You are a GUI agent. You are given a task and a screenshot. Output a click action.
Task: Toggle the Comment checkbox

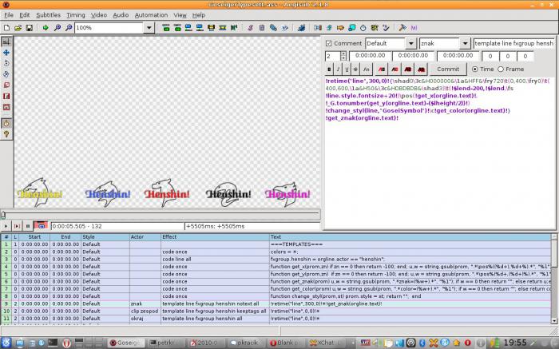pos(328,43)
